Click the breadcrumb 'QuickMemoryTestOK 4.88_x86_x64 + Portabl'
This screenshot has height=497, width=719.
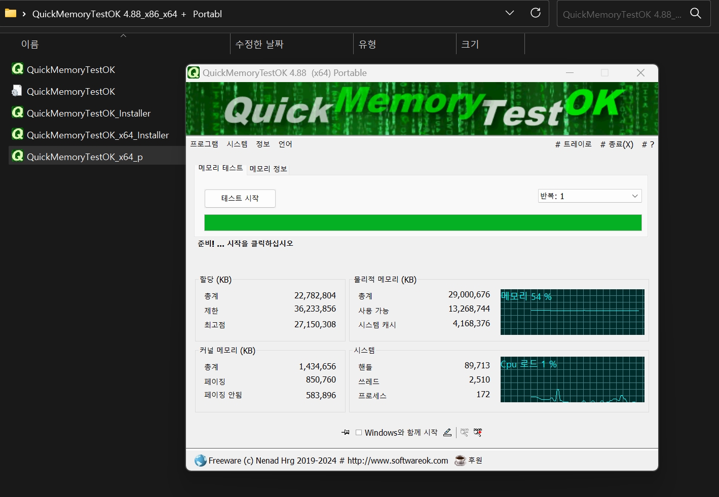tap(127, 14)
